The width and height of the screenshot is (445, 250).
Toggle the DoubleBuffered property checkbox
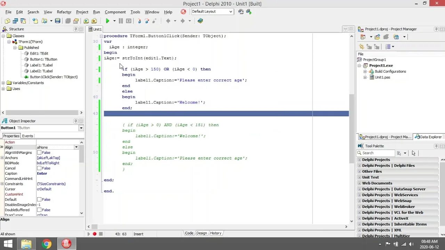click(x=39, y=210)
